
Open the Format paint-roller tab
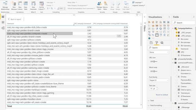point(156,43)
